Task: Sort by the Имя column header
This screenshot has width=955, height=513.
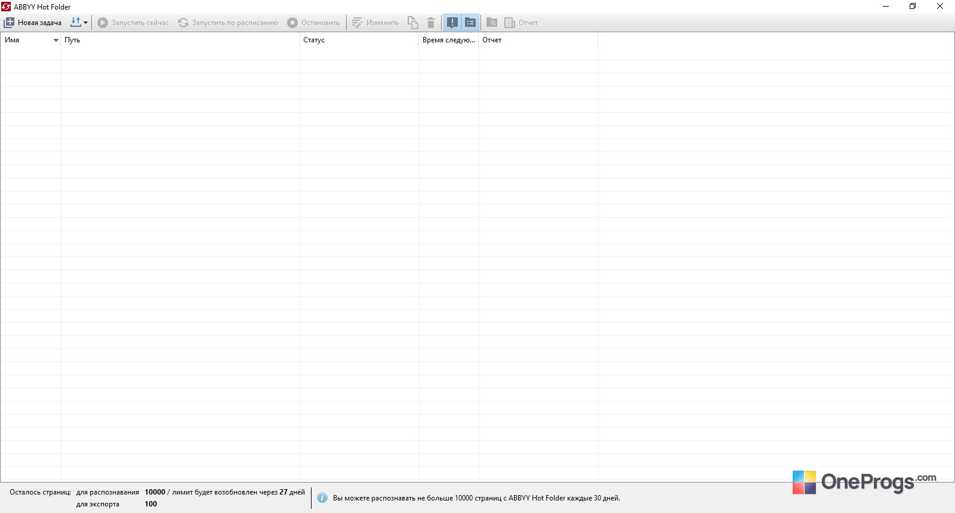Action: (x=30, y=40)
